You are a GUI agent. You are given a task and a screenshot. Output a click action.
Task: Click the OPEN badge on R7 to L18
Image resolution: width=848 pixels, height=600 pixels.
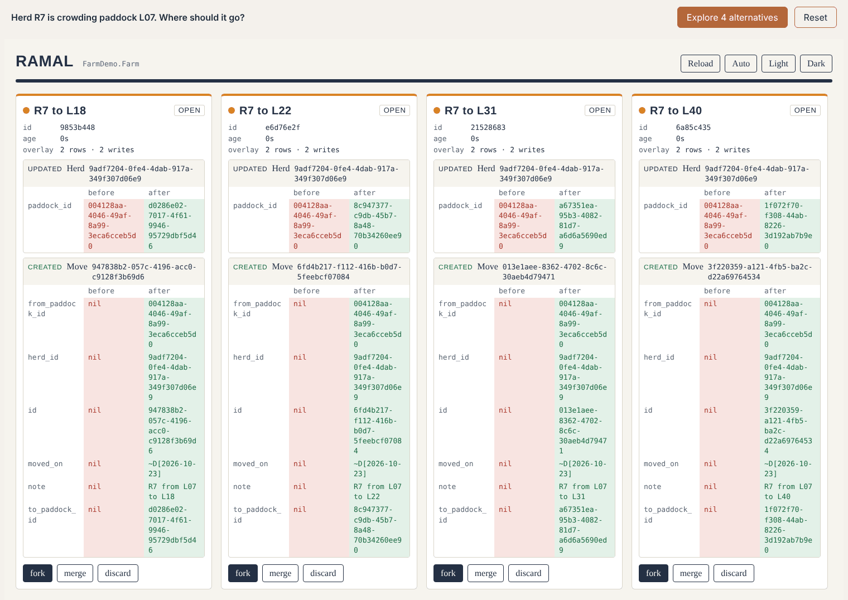tap(189, 110)
